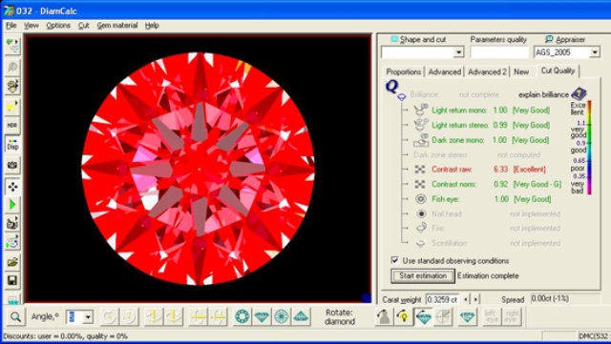Image resolution: width=611 pixels, height=344 pixels.
Task: Click the green play arrow icon
Action: [x=12, y=205]
